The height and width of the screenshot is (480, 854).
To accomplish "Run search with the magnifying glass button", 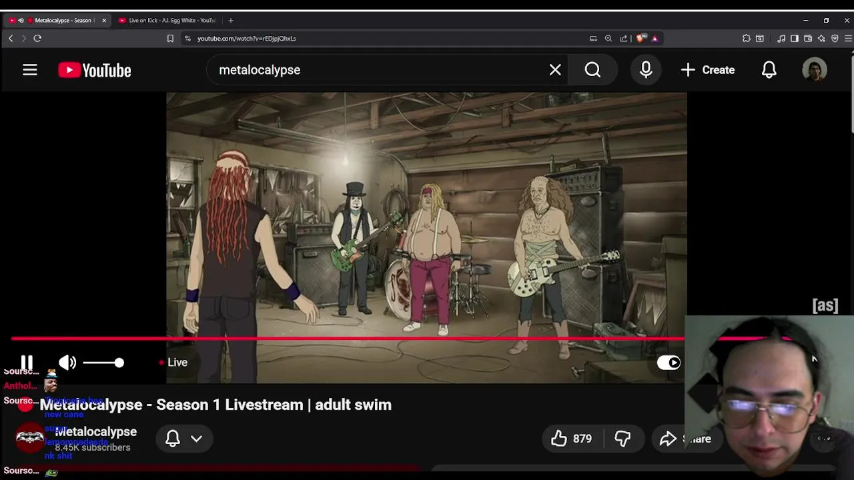I will click(x=592, y=70).
